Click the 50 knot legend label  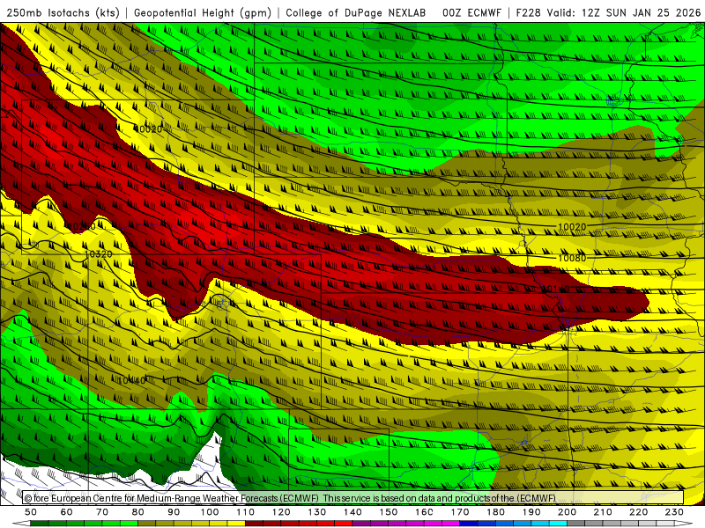tap(31, 512)
